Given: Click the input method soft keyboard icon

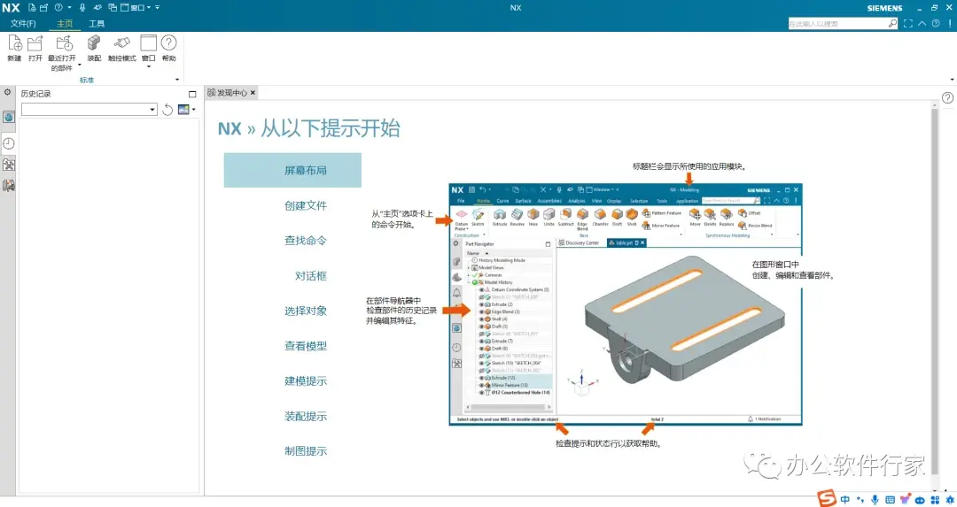Looking at the screenshot, I should tap(890, 500).
